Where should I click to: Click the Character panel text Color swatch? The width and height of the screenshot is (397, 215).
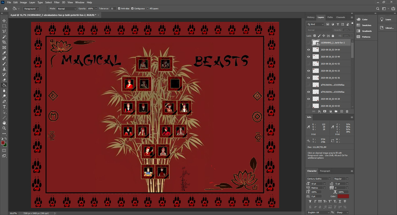pyautogui.click(x=343, y=196)
